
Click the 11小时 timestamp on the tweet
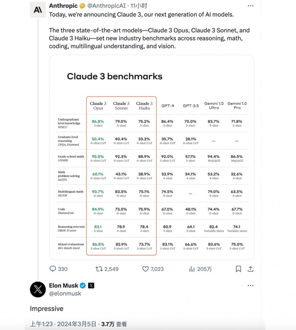139,6
